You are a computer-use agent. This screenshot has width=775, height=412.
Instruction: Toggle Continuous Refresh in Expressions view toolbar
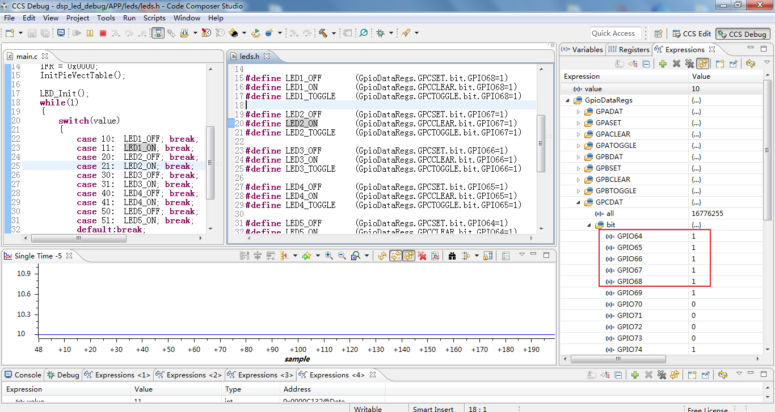click(x=703, y=64)
